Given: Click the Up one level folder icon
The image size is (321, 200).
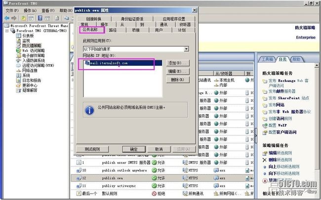Looking at the screenshot, I should coord(24,18).
